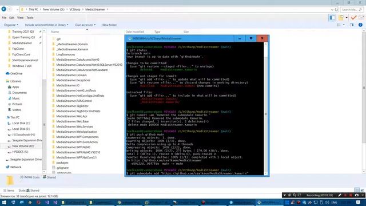Click the volume speaker tray icon

[327, 202]
